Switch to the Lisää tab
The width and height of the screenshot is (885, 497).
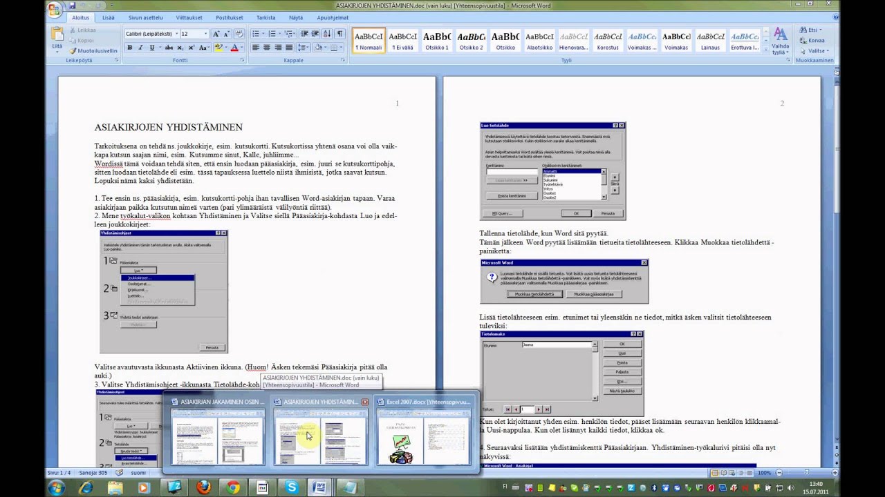(109, 17)
